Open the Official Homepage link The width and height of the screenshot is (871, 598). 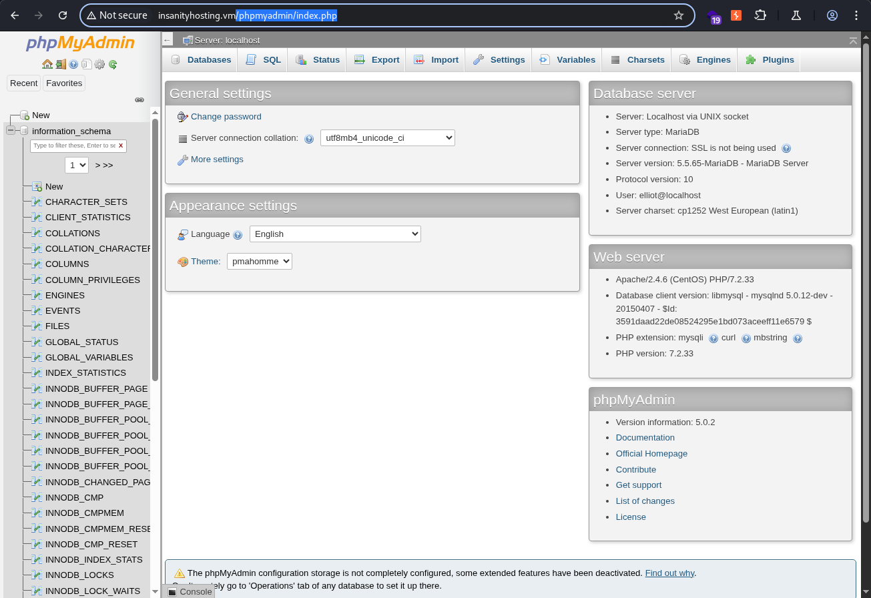coord(651,454)
